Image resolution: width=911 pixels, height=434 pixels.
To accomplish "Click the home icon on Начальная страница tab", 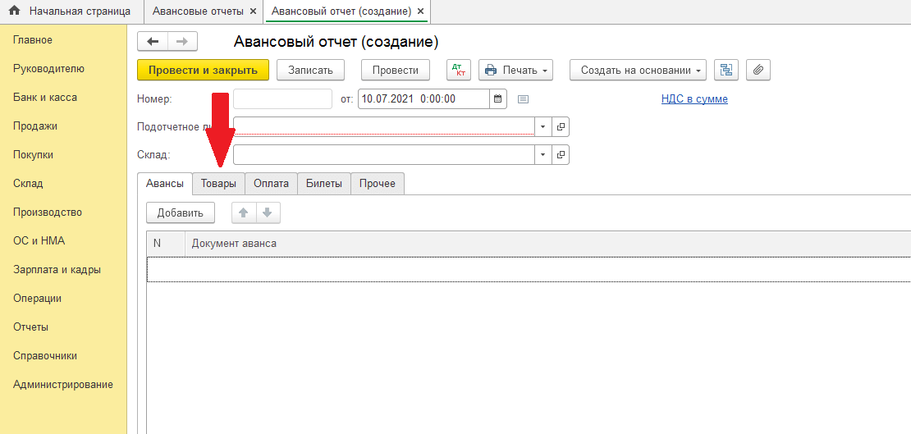I will tap(14, 11).
